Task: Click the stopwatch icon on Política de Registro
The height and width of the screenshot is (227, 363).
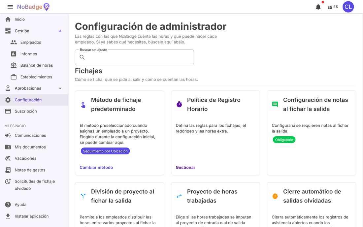Action: 179,104
